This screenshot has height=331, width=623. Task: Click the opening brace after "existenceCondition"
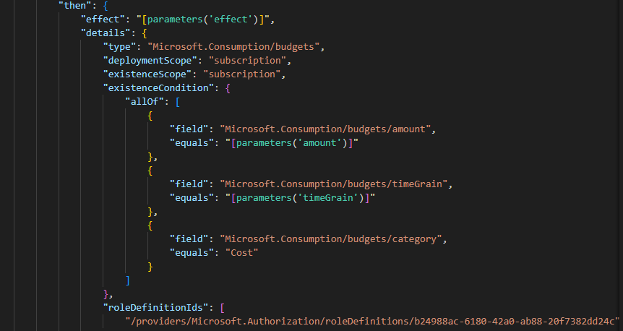(228, 88)
